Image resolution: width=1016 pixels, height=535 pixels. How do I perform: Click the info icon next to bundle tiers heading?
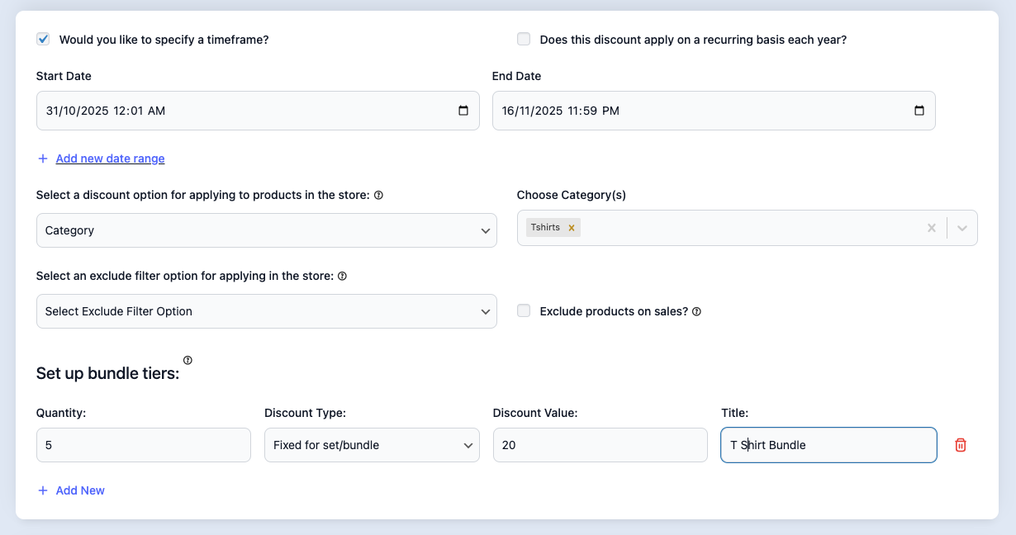(x=188, y=360)
